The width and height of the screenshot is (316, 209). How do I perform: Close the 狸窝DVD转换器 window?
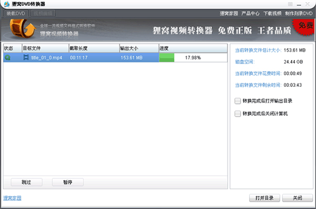[308, 4]
